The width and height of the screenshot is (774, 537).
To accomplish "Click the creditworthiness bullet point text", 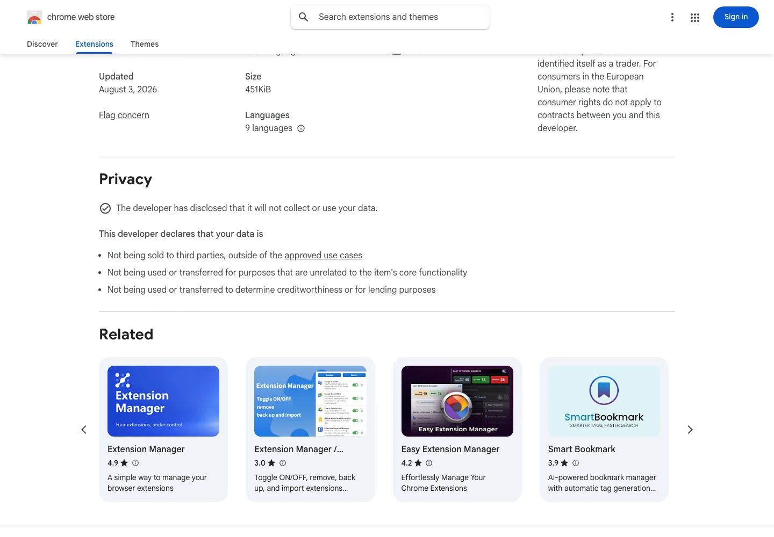I will (x=271, y=290).
